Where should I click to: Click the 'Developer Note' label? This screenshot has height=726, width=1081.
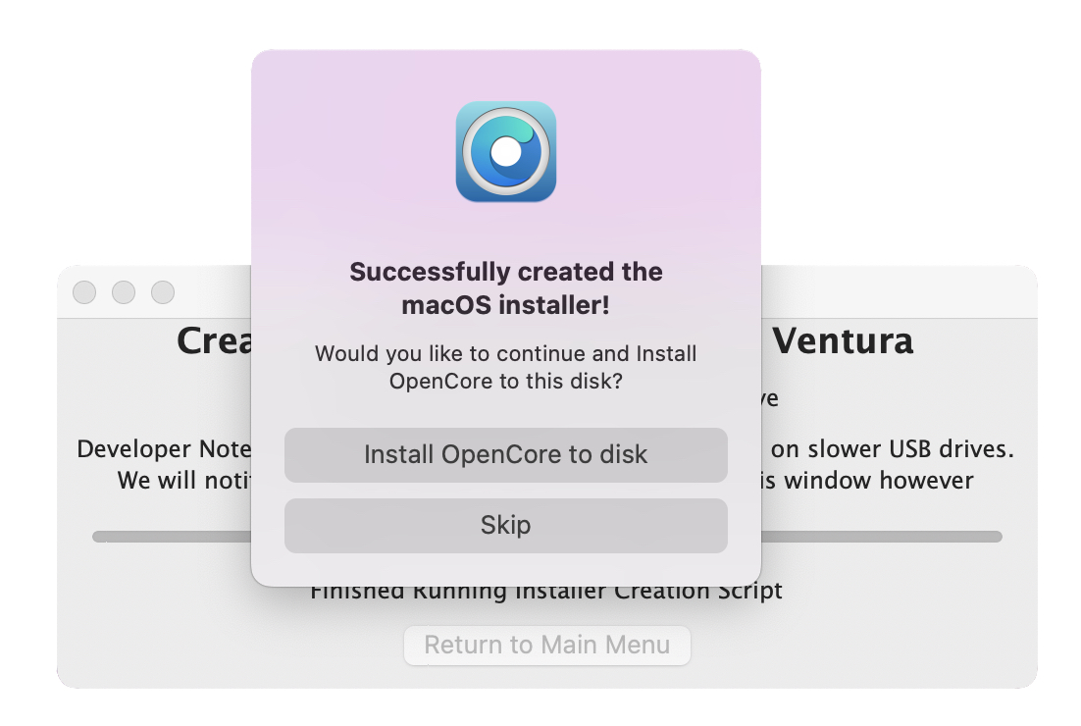(164, 448)
